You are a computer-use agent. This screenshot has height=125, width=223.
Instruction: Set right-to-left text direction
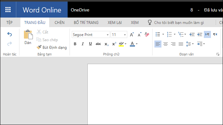coord(215,34)
